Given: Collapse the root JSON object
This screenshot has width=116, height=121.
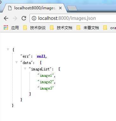Looking at the screenshot, I should 8,49.
